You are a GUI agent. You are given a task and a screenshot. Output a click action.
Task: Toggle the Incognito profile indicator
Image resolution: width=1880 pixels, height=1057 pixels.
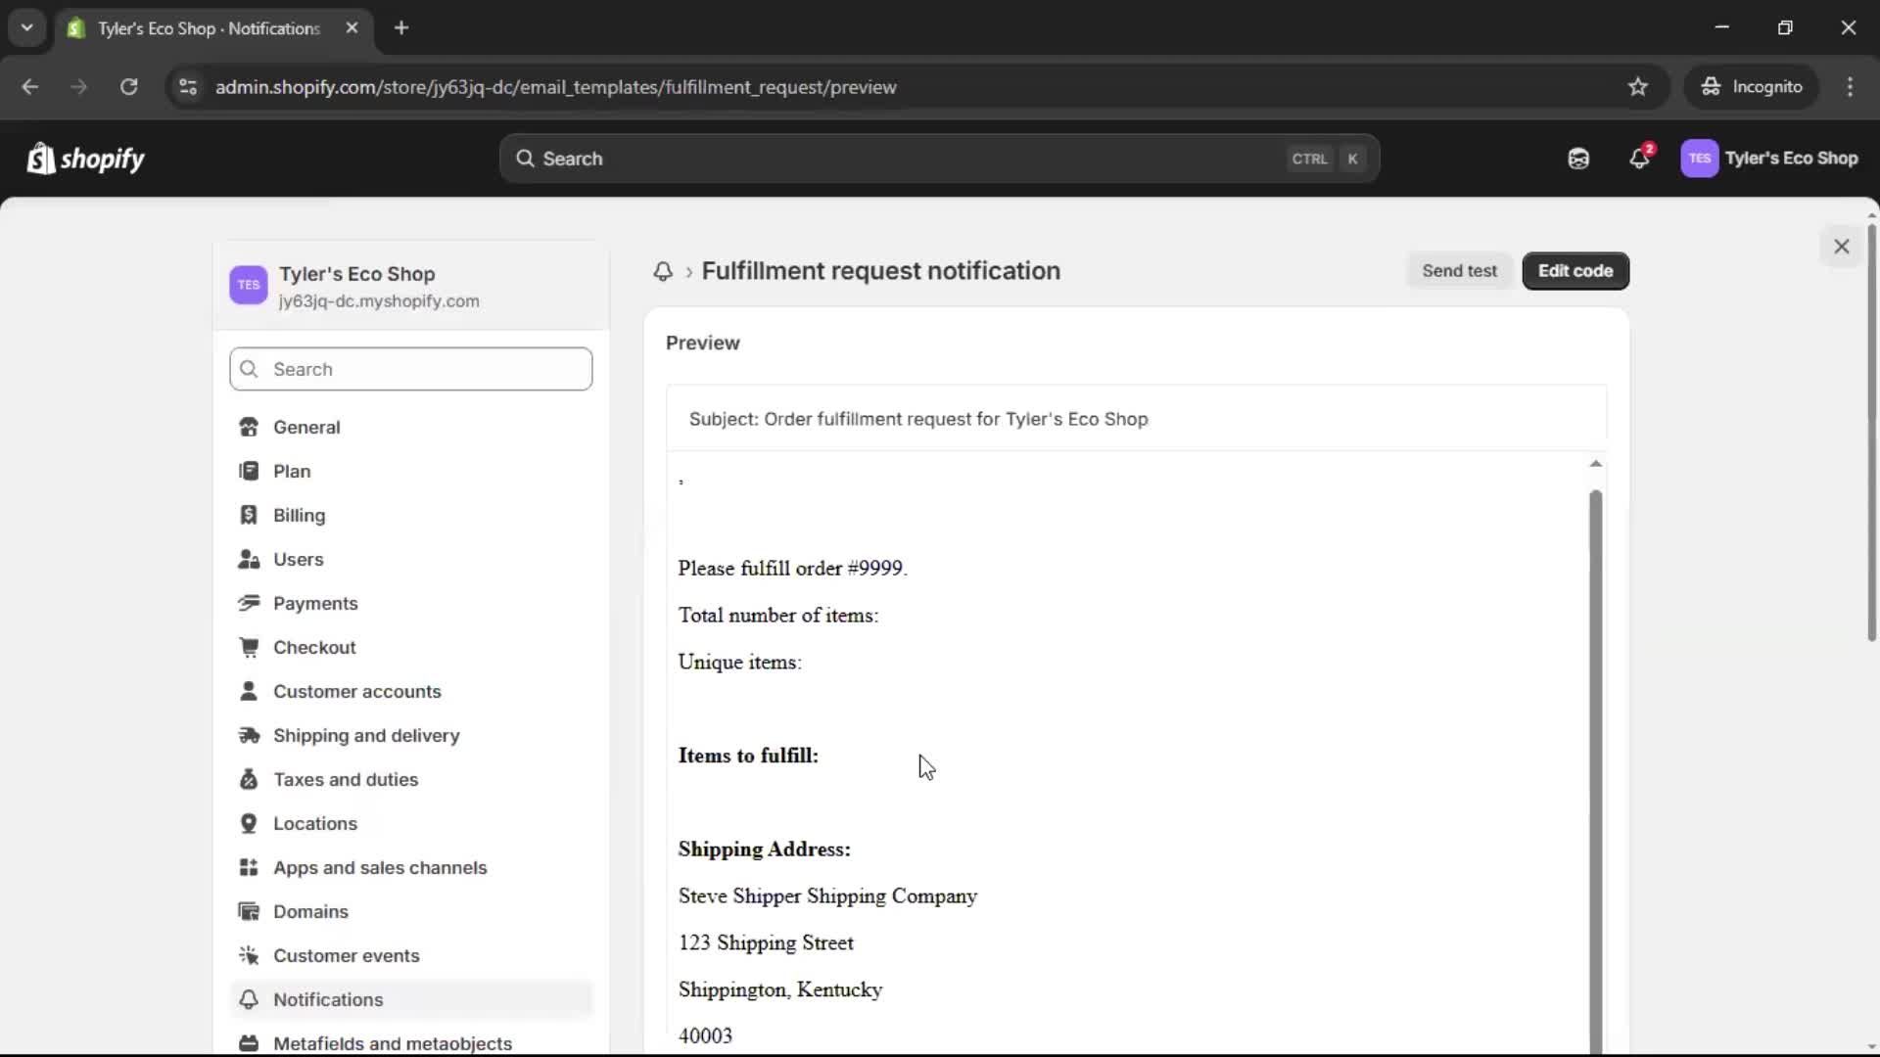[1752, 86]
